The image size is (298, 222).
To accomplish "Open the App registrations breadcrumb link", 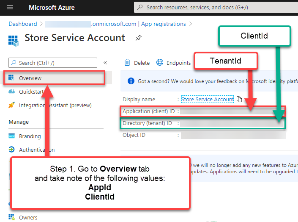I will click(164, 24).
